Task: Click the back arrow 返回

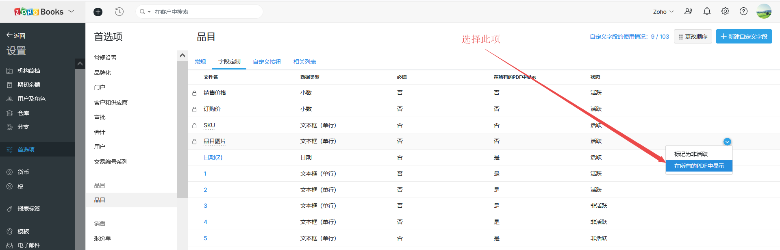Action: click(x=16, y=35)
